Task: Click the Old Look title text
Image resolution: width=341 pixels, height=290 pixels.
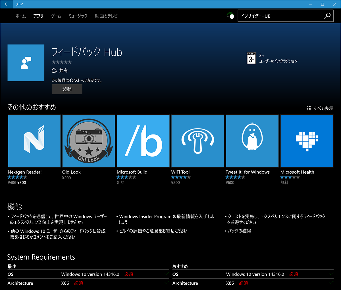Action: tap(71, 172)
